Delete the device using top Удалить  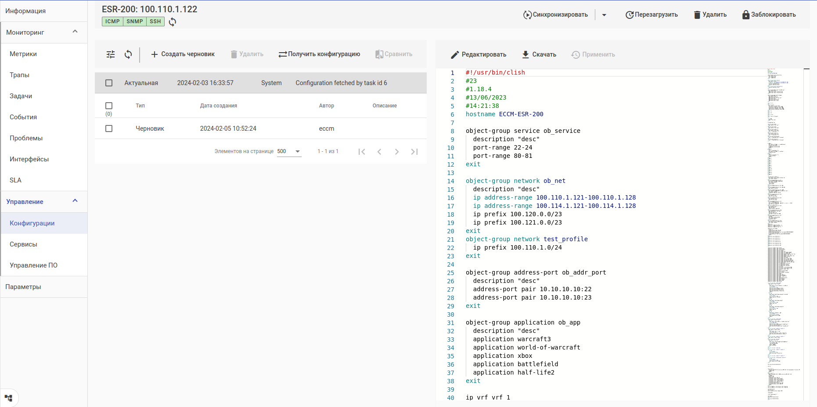click(x=710, y=15)
